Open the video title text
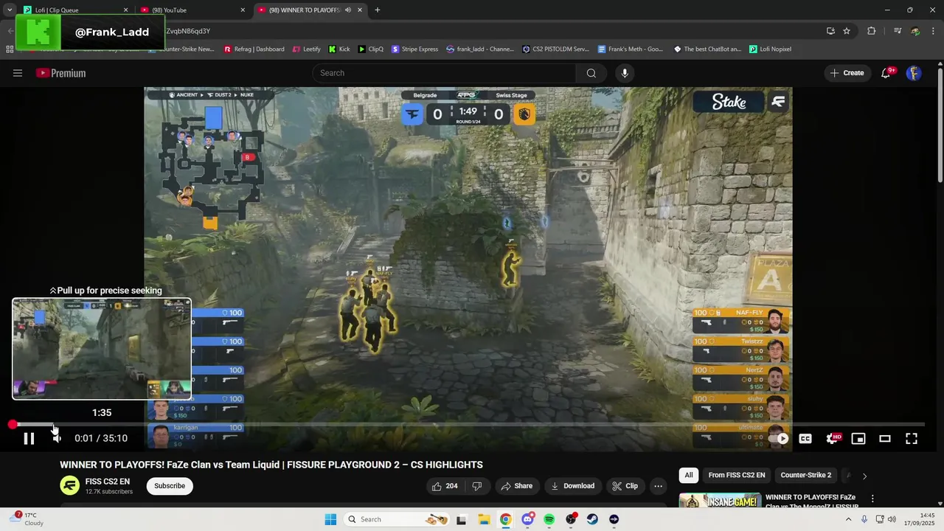Viewport: 944px width, 531px height. [271, 465]
